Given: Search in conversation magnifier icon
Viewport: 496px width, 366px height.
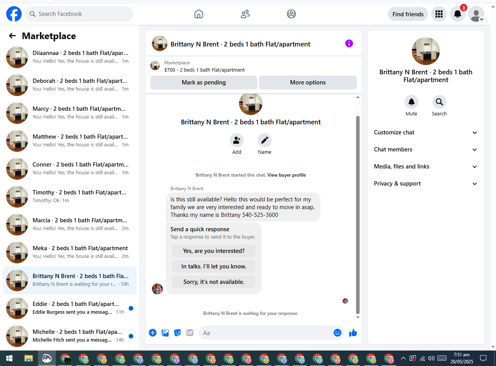Looking at the screenshot, I should (439, 102).
